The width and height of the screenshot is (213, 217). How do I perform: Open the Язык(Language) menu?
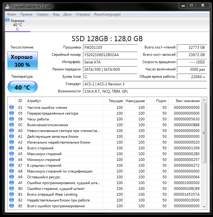(107, 14)
